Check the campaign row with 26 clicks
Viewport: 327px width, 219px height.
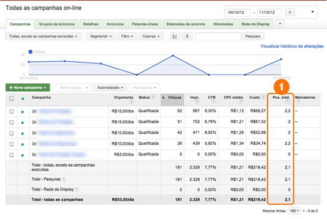point(12,144)
